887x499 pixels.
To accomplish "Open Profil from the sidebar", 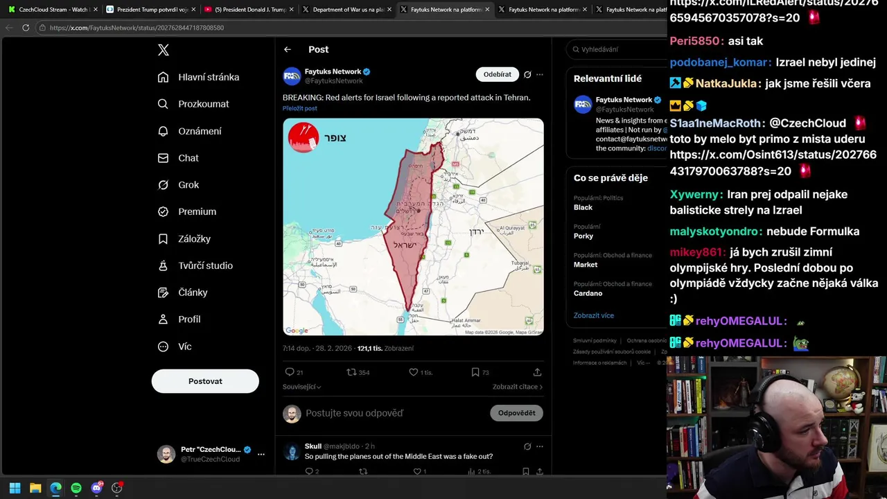I will (178, 319).
